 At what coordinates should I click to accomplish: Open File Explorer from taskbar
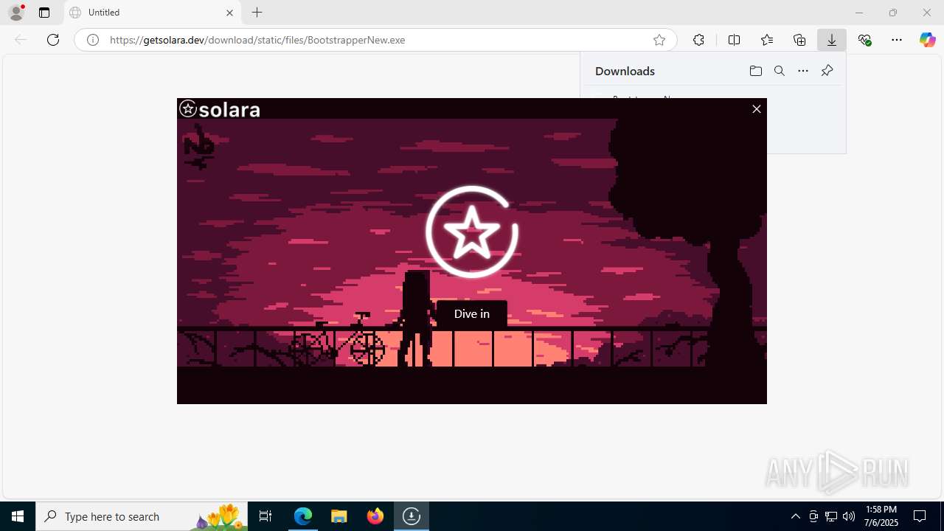[339, 516]
